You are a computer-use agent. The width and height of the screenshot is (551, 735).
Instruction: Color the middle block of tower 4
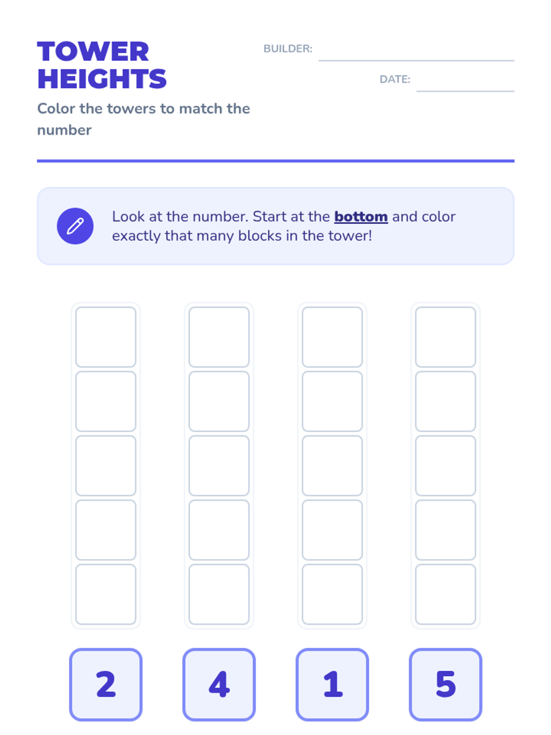click(219, 466)
